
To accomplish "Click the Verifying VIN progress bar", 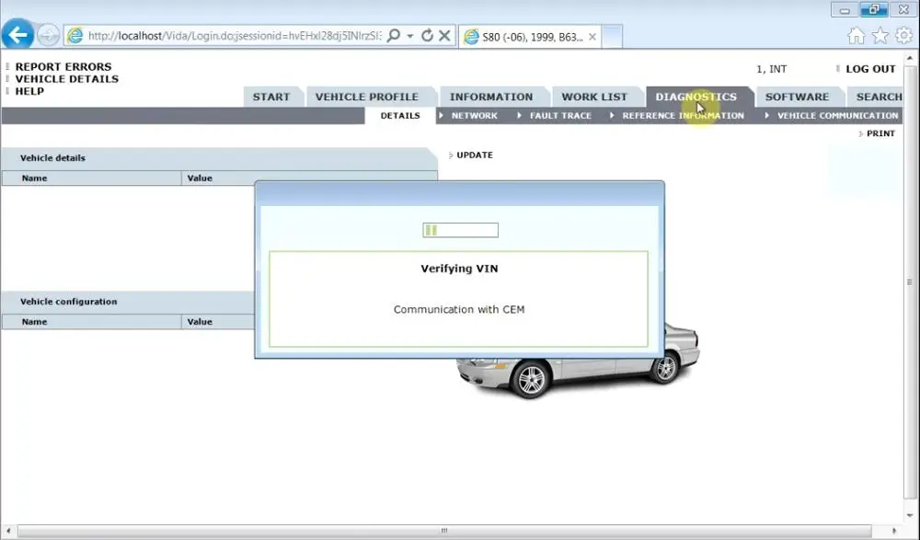I will [x=461, y=230].
